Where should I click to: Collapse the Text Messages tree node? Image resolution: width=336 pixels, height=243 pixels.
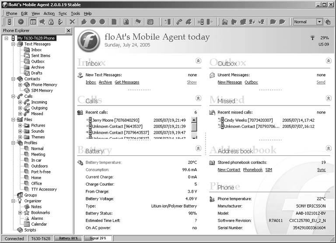14,44
